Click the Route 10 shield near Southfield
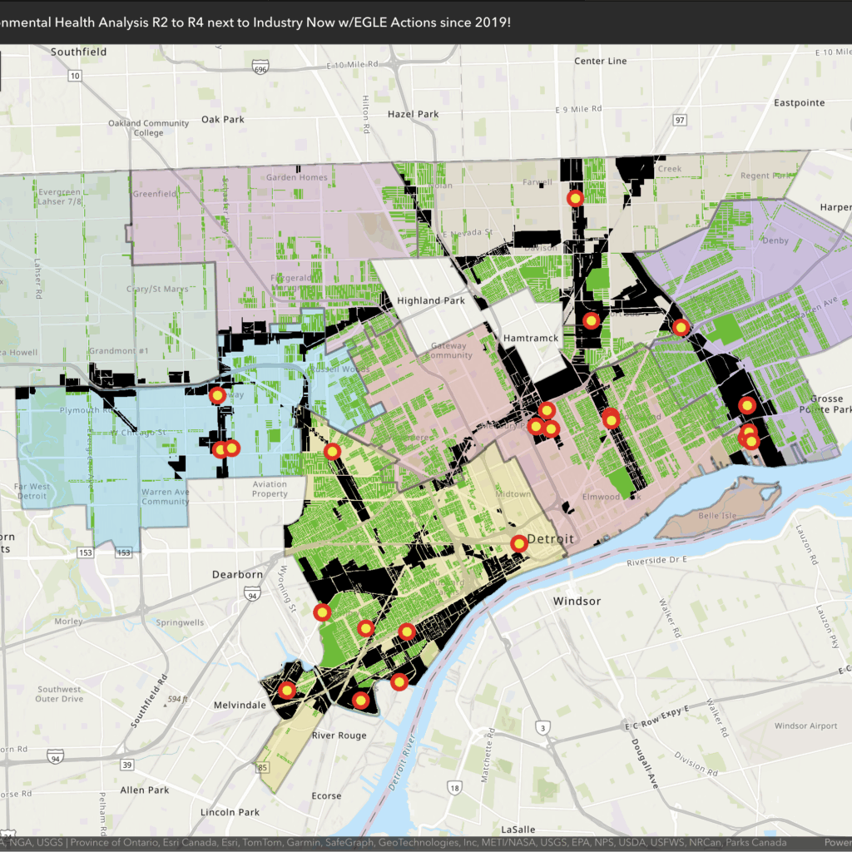The width and height of the screenshot is (852, 852). coord(75,77)
